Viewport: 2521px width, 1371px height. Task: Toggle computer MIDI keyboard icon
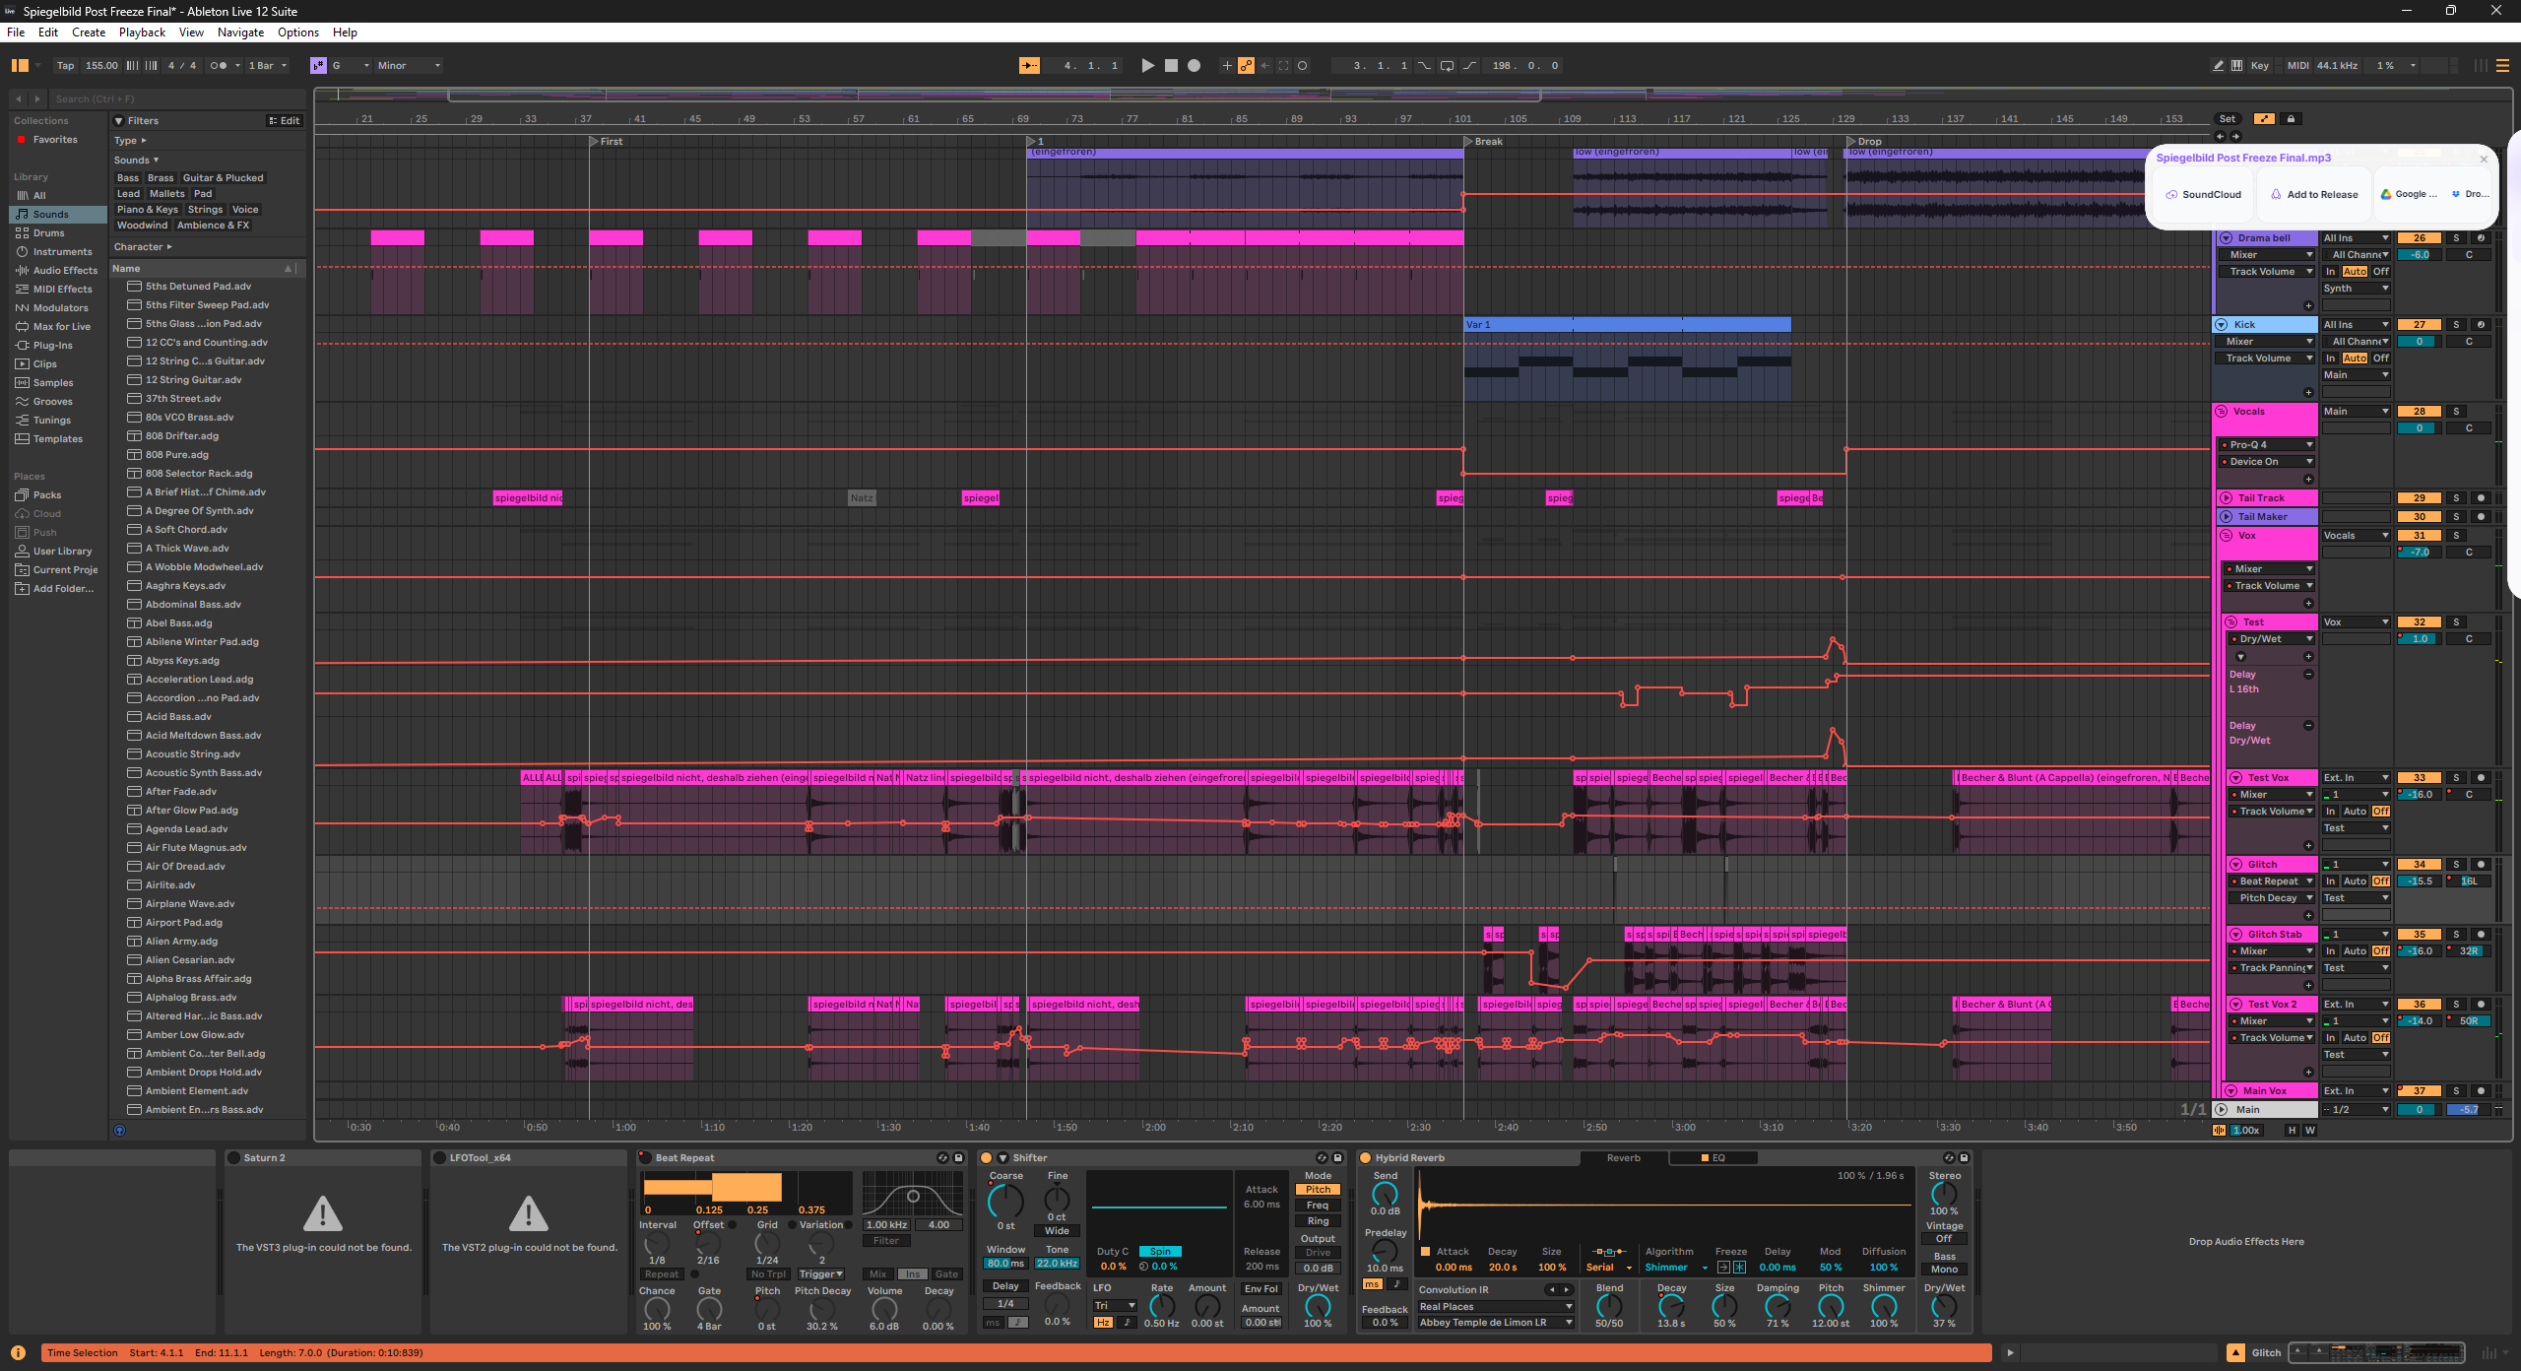click(2236, 66)
